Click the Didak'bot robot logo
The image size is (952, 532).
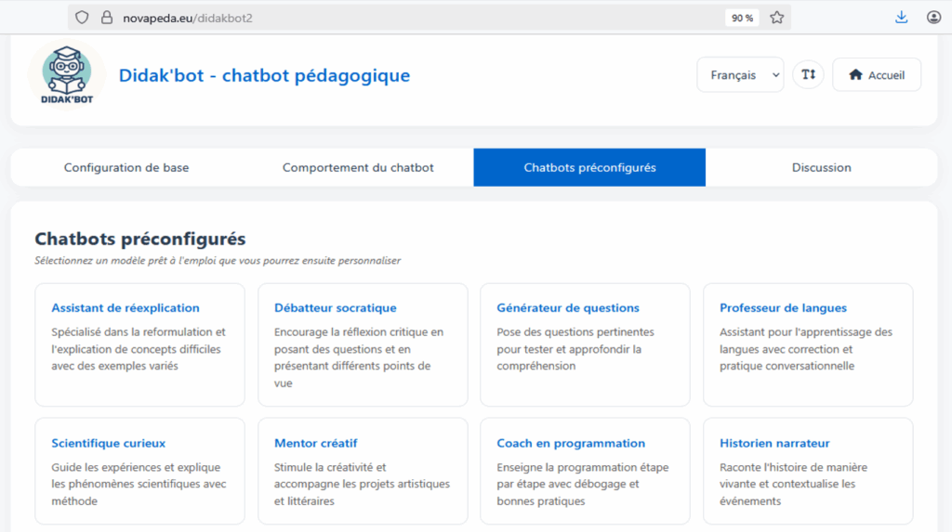coord(66,73)
